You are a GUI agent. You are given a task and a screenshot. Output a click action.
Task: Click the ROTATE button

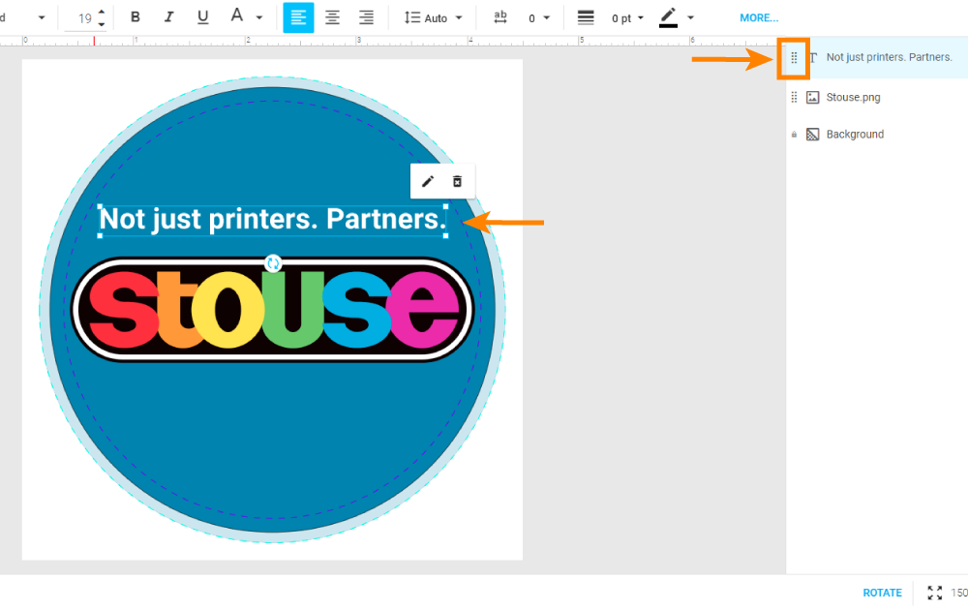click(x=882, y=593)
